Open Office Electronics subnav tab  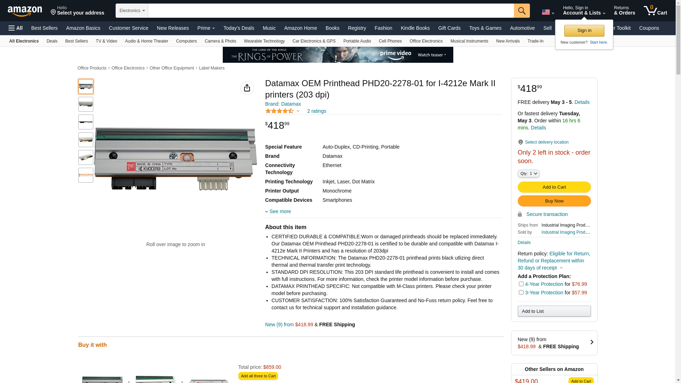click(x=426, y=41)
